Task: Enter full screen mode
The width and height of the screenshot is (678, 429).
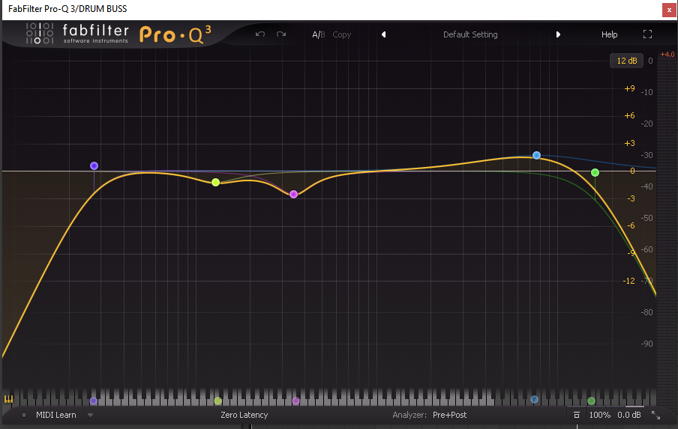Action: [648, 34]
